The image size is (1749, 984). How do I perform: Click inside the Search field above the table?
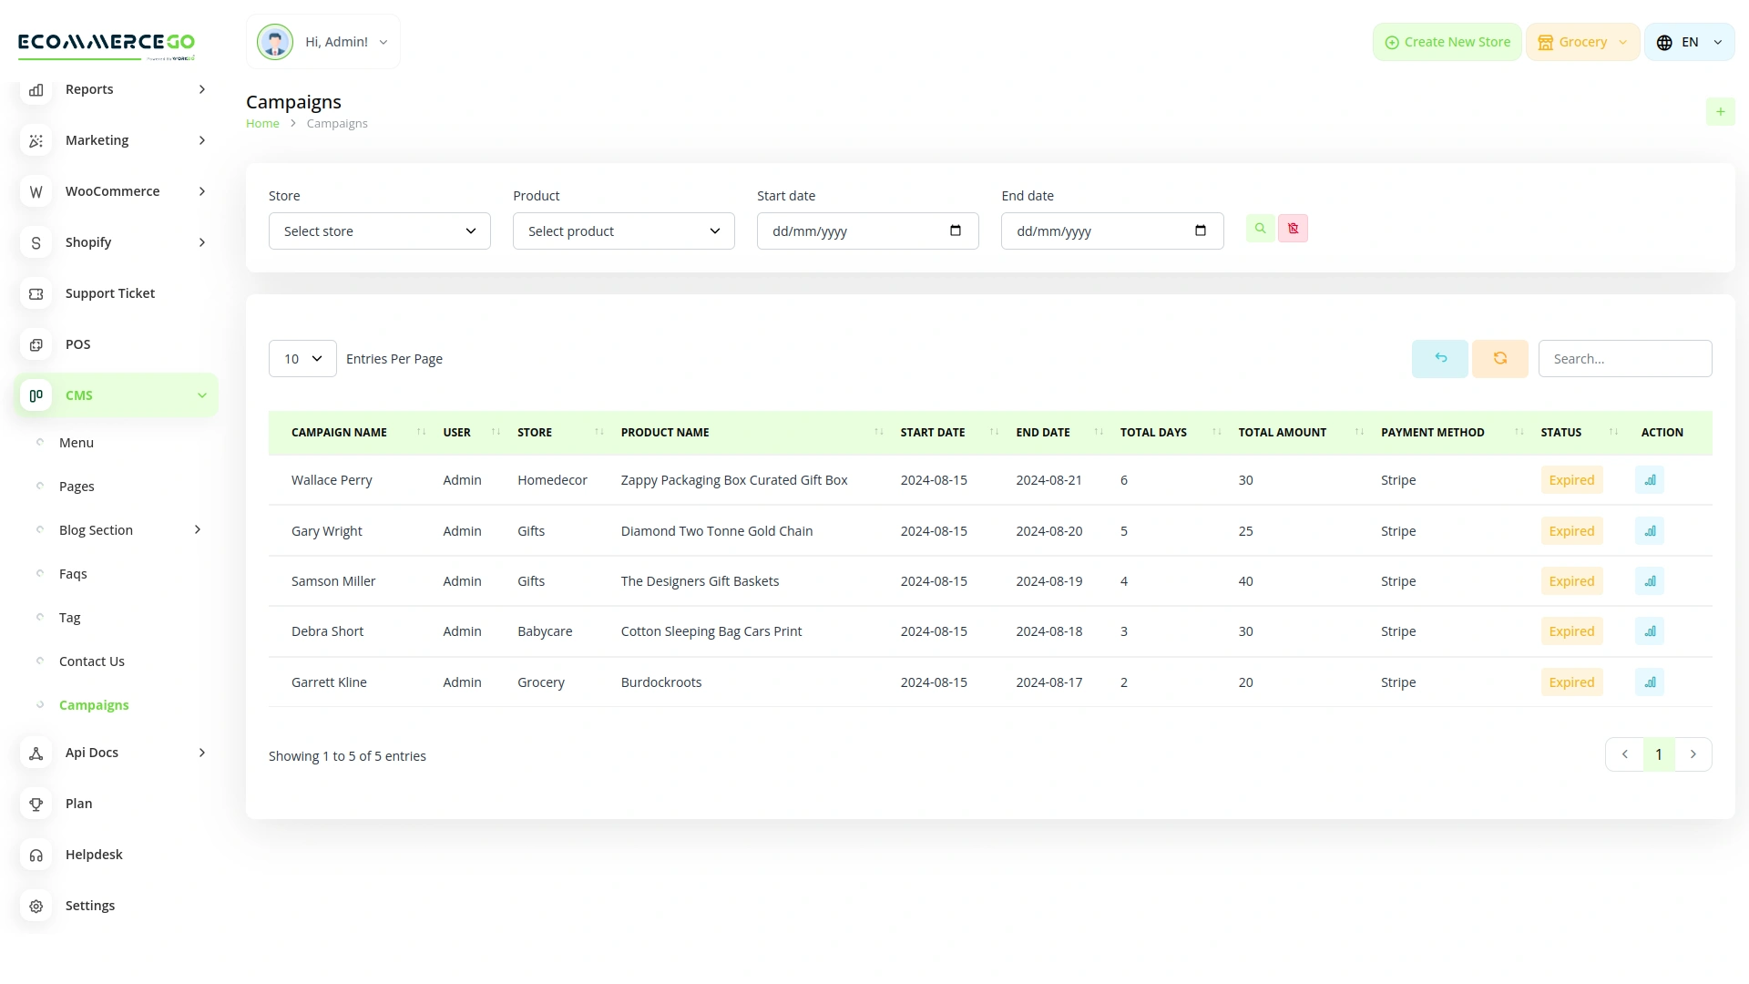[x=1625, y=358]
